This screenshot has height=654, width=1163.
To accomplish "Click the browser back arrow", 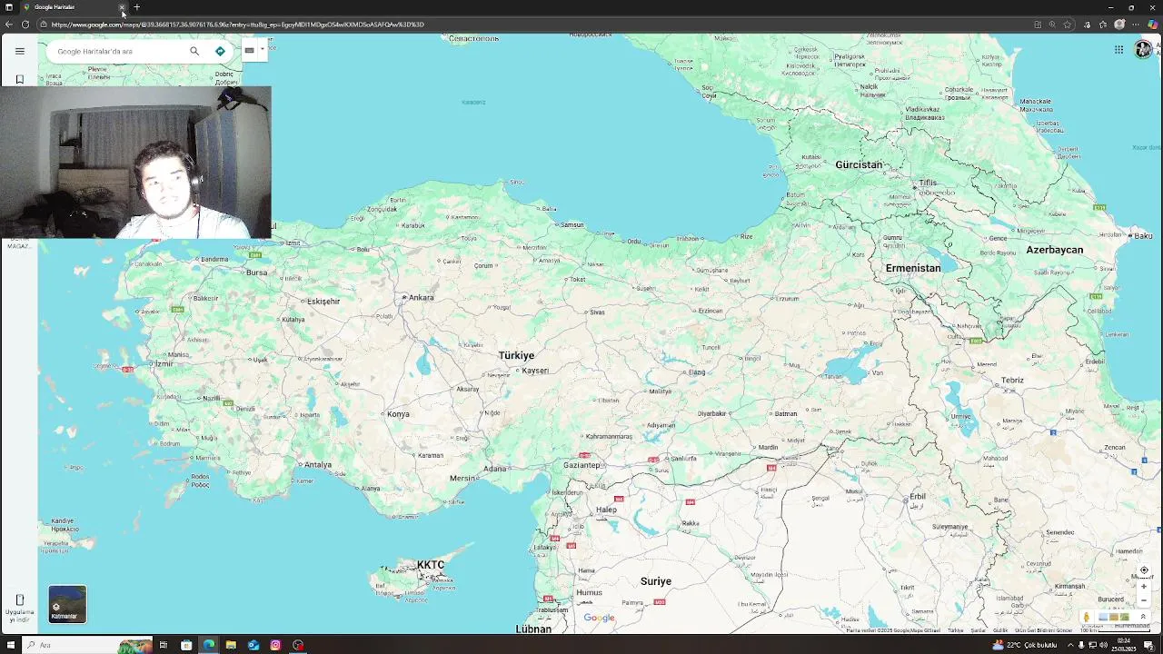I will [x=9, y=25].
